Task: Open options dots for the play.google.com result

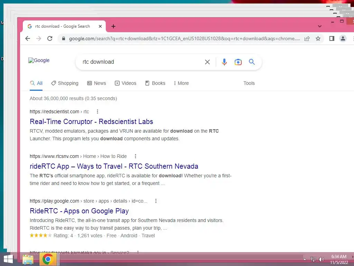Action: 156,201
